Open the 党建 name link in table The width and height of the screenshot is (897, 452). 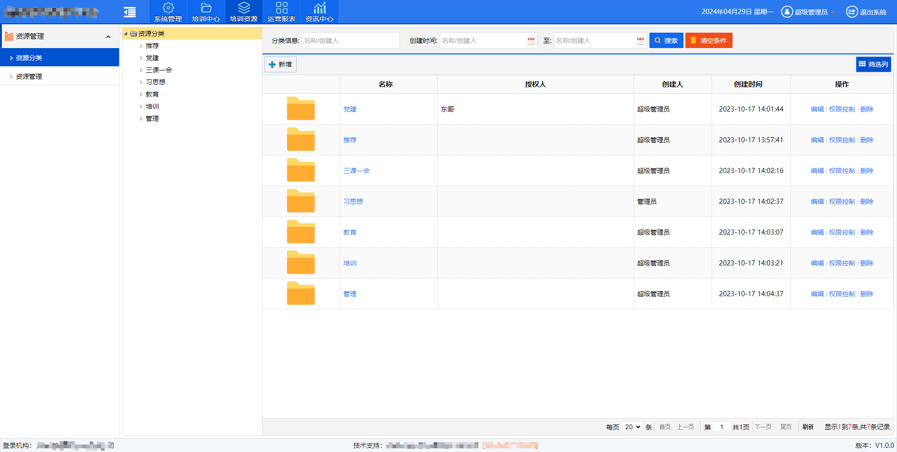point(350,109)
